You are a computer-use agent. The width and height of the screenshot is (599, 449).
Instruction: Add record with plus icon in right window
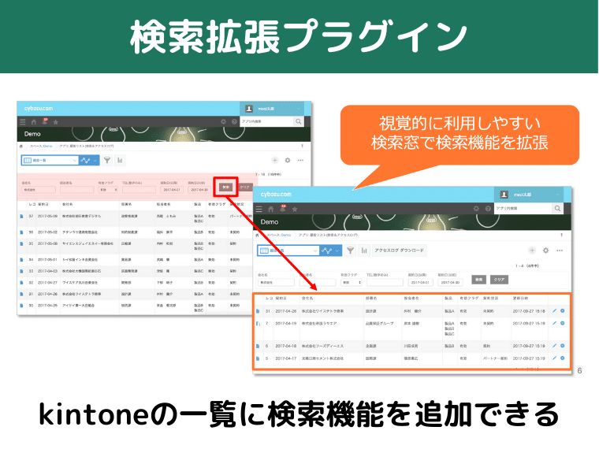pos(532,250)
